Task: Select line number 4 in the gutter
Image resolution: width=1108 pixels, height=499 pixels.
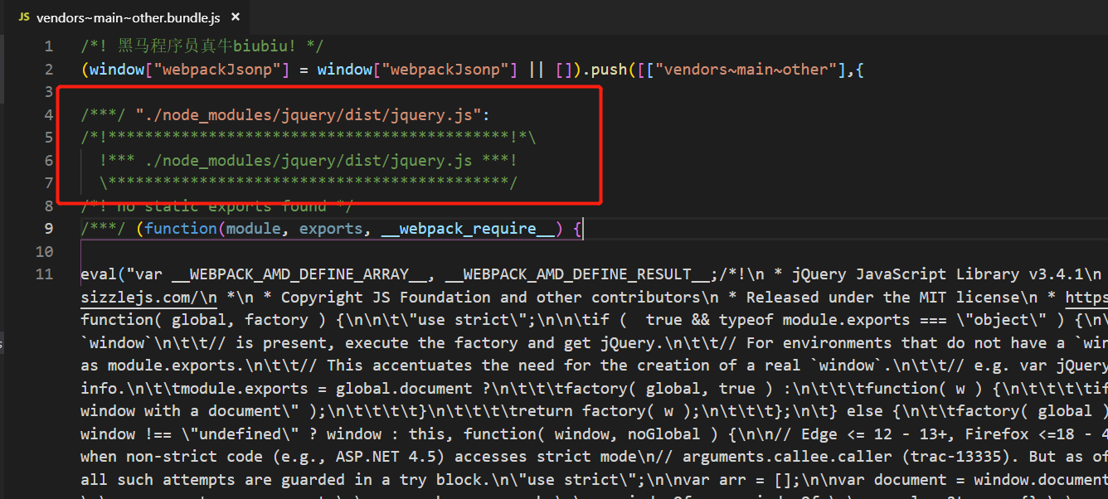Action: point(49,115)
